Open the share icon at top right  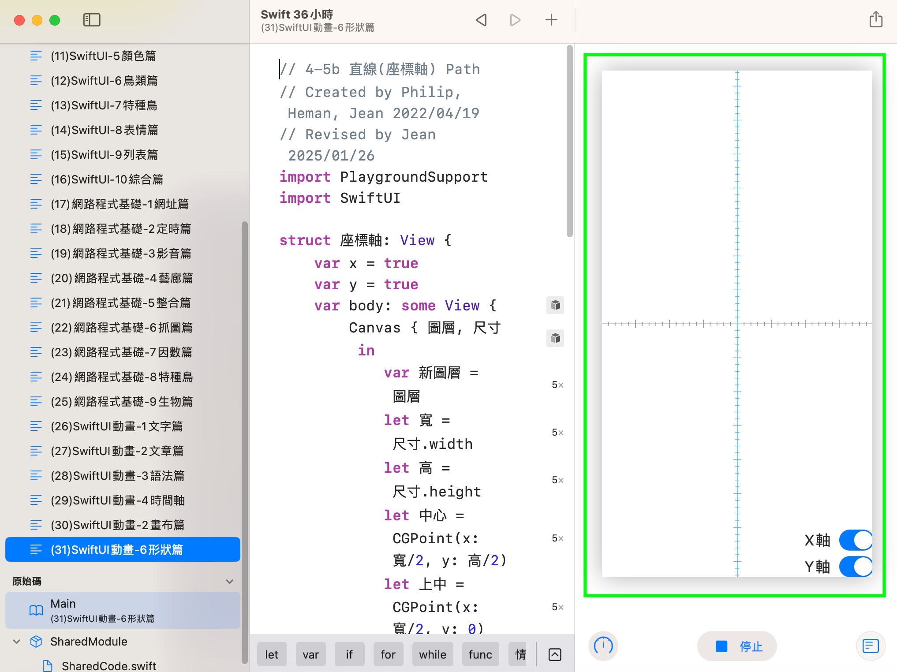(876, 20)
